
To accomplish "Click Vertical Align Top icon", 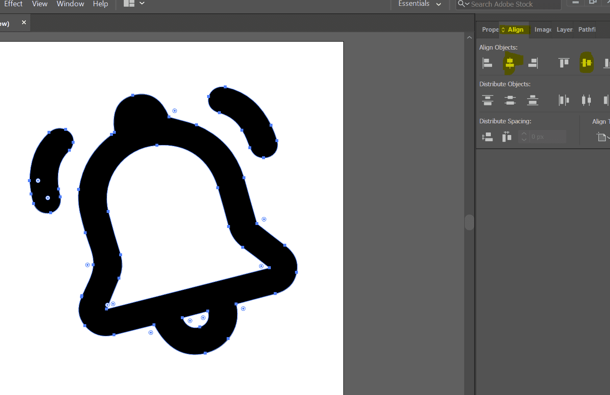I will pos(564,63).
